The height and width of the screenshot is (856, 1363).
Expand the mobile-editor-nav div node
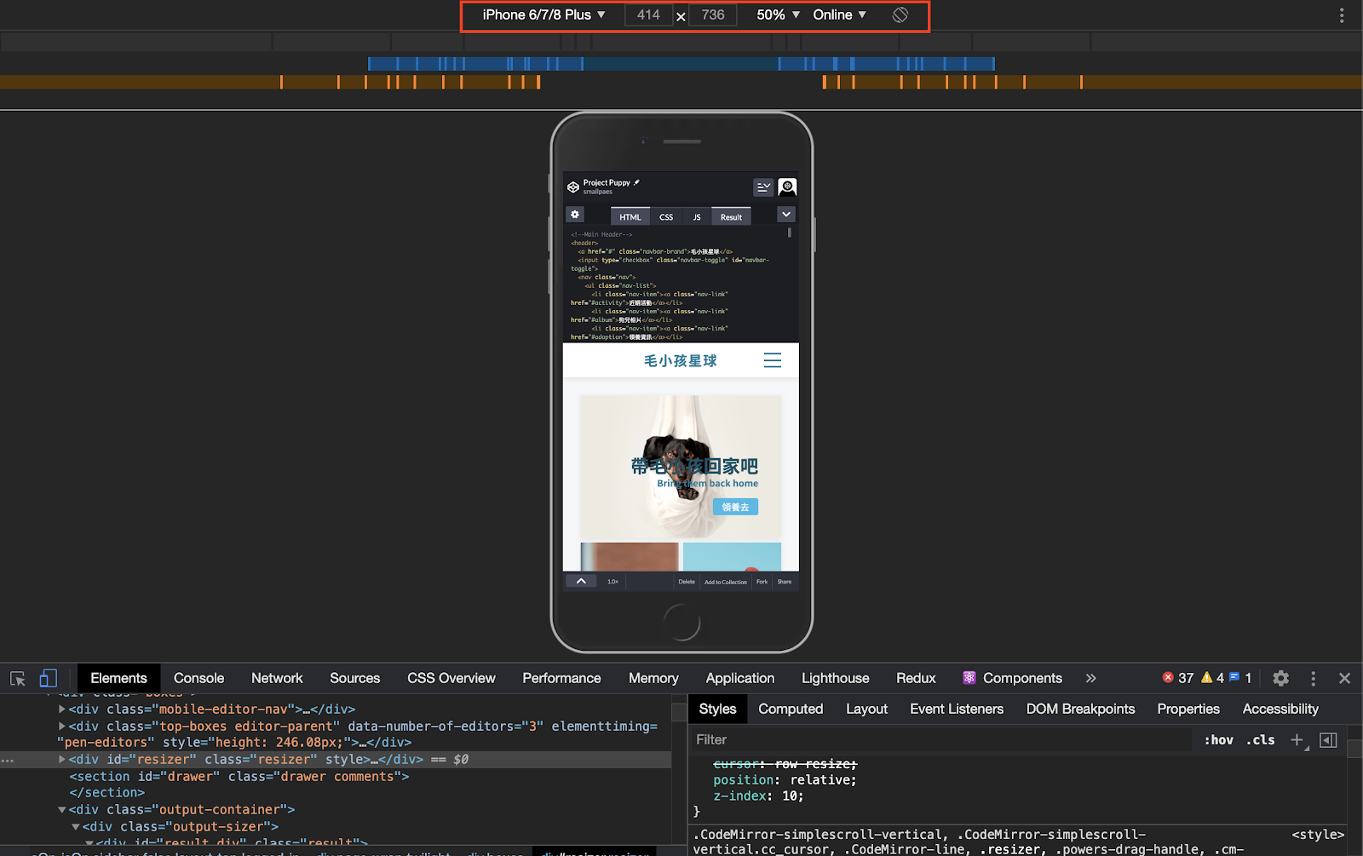click(x=62, y=709)
